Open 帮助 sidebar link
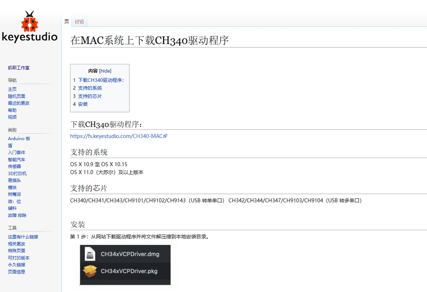 (x=12, y=110)
